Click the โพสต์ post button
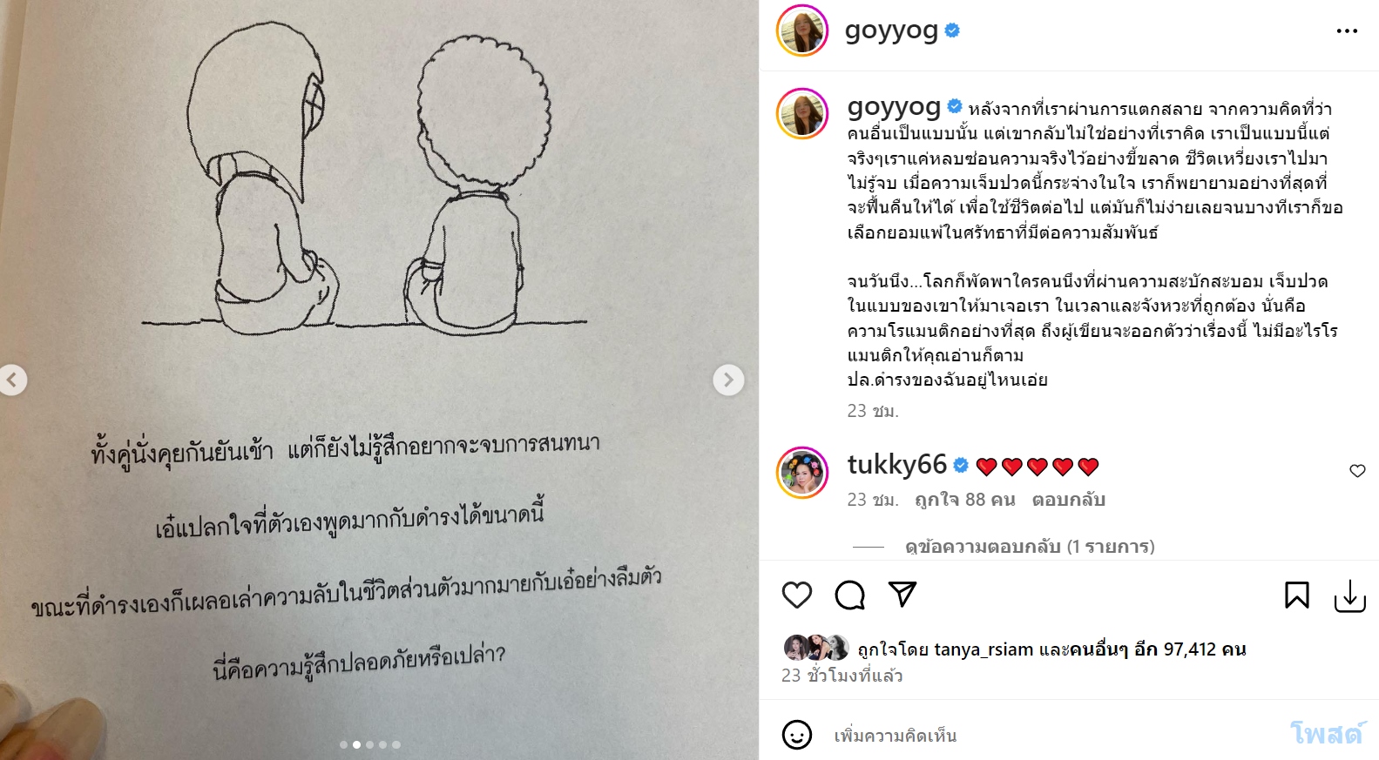The width and height of the screenshot is (1379, 760). click(x=1326, y=734)
